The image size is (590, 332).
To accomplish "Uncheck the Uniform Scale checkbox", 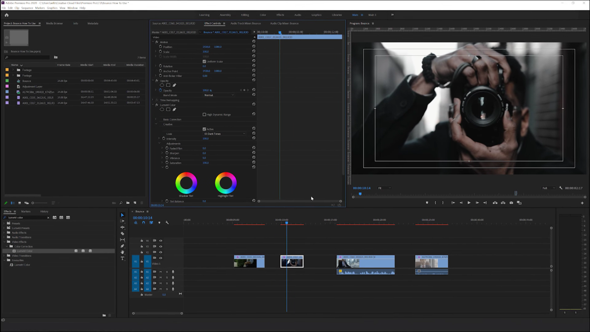I will click(204, 61).
